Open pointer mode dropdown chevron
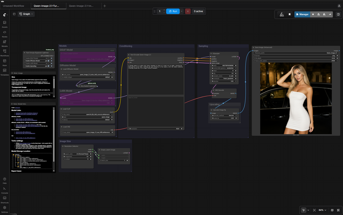The image size is (343, 215). (308, 210)
